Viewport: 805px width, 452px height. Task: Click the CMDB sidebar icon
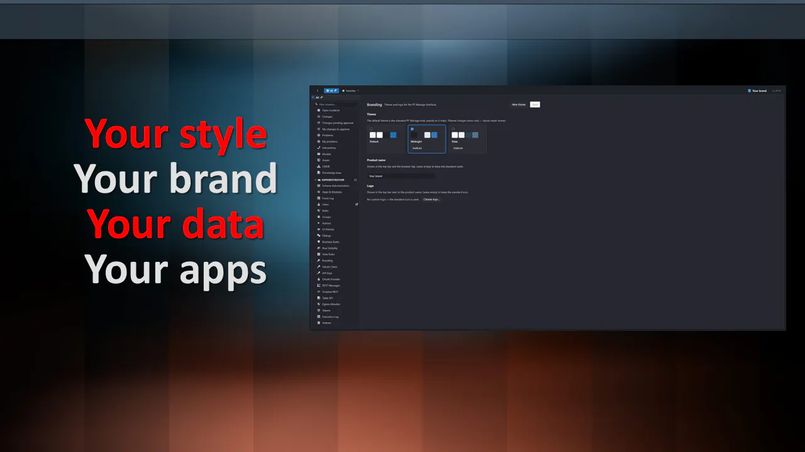[319, 166]
